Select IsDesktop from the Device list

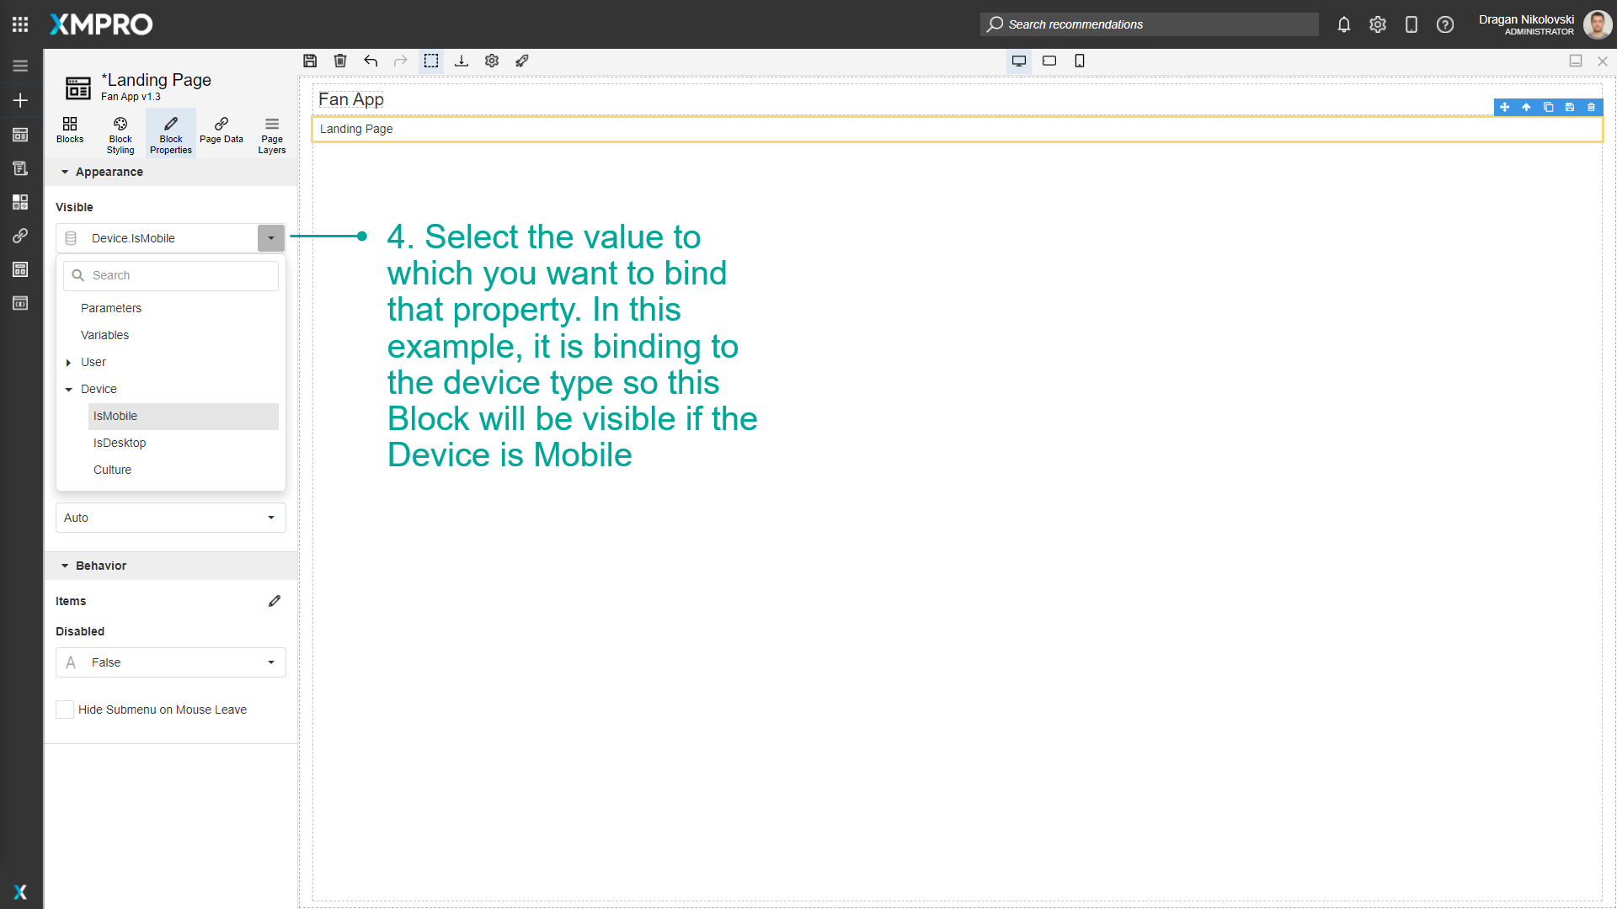pyautogui.click(x=120, y=443)
